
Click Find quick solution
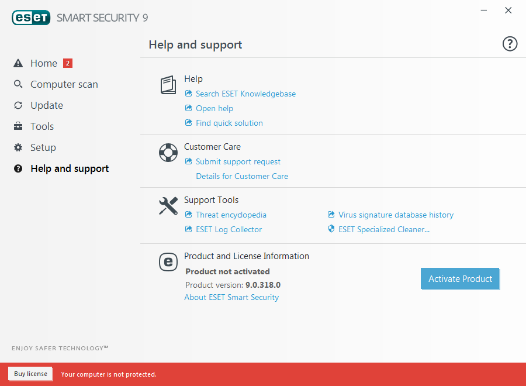229,123
